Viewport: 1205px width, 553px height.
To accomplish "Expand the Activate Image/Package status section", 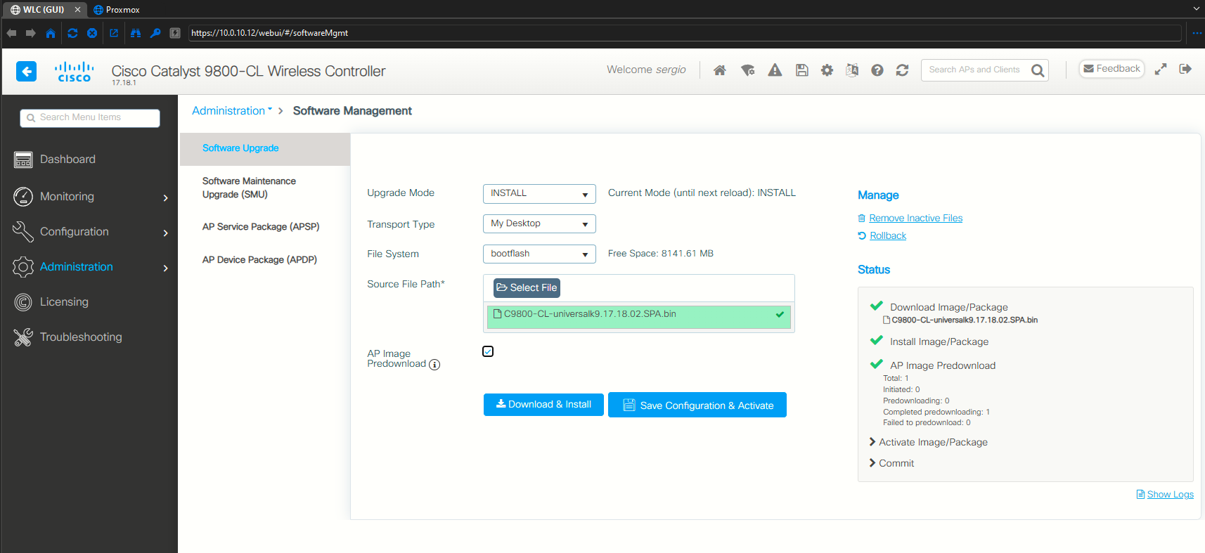I will tap(928, 442).
